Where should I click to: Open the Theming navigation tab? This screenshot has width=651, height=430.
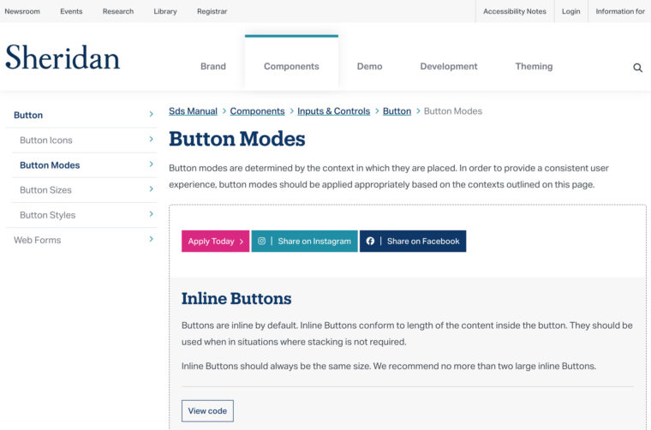pyautogui.click(x=534, y=67)
